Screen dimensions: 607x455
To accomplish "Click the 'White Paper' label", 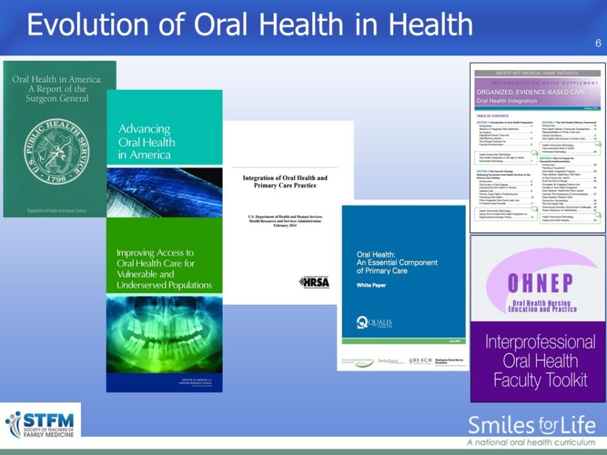I will coord(371,285).
